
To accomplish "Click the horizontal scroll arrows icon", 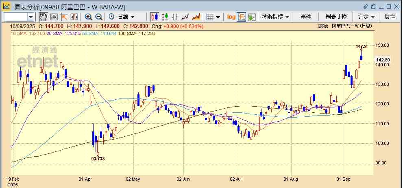I will tap(74, 17).
